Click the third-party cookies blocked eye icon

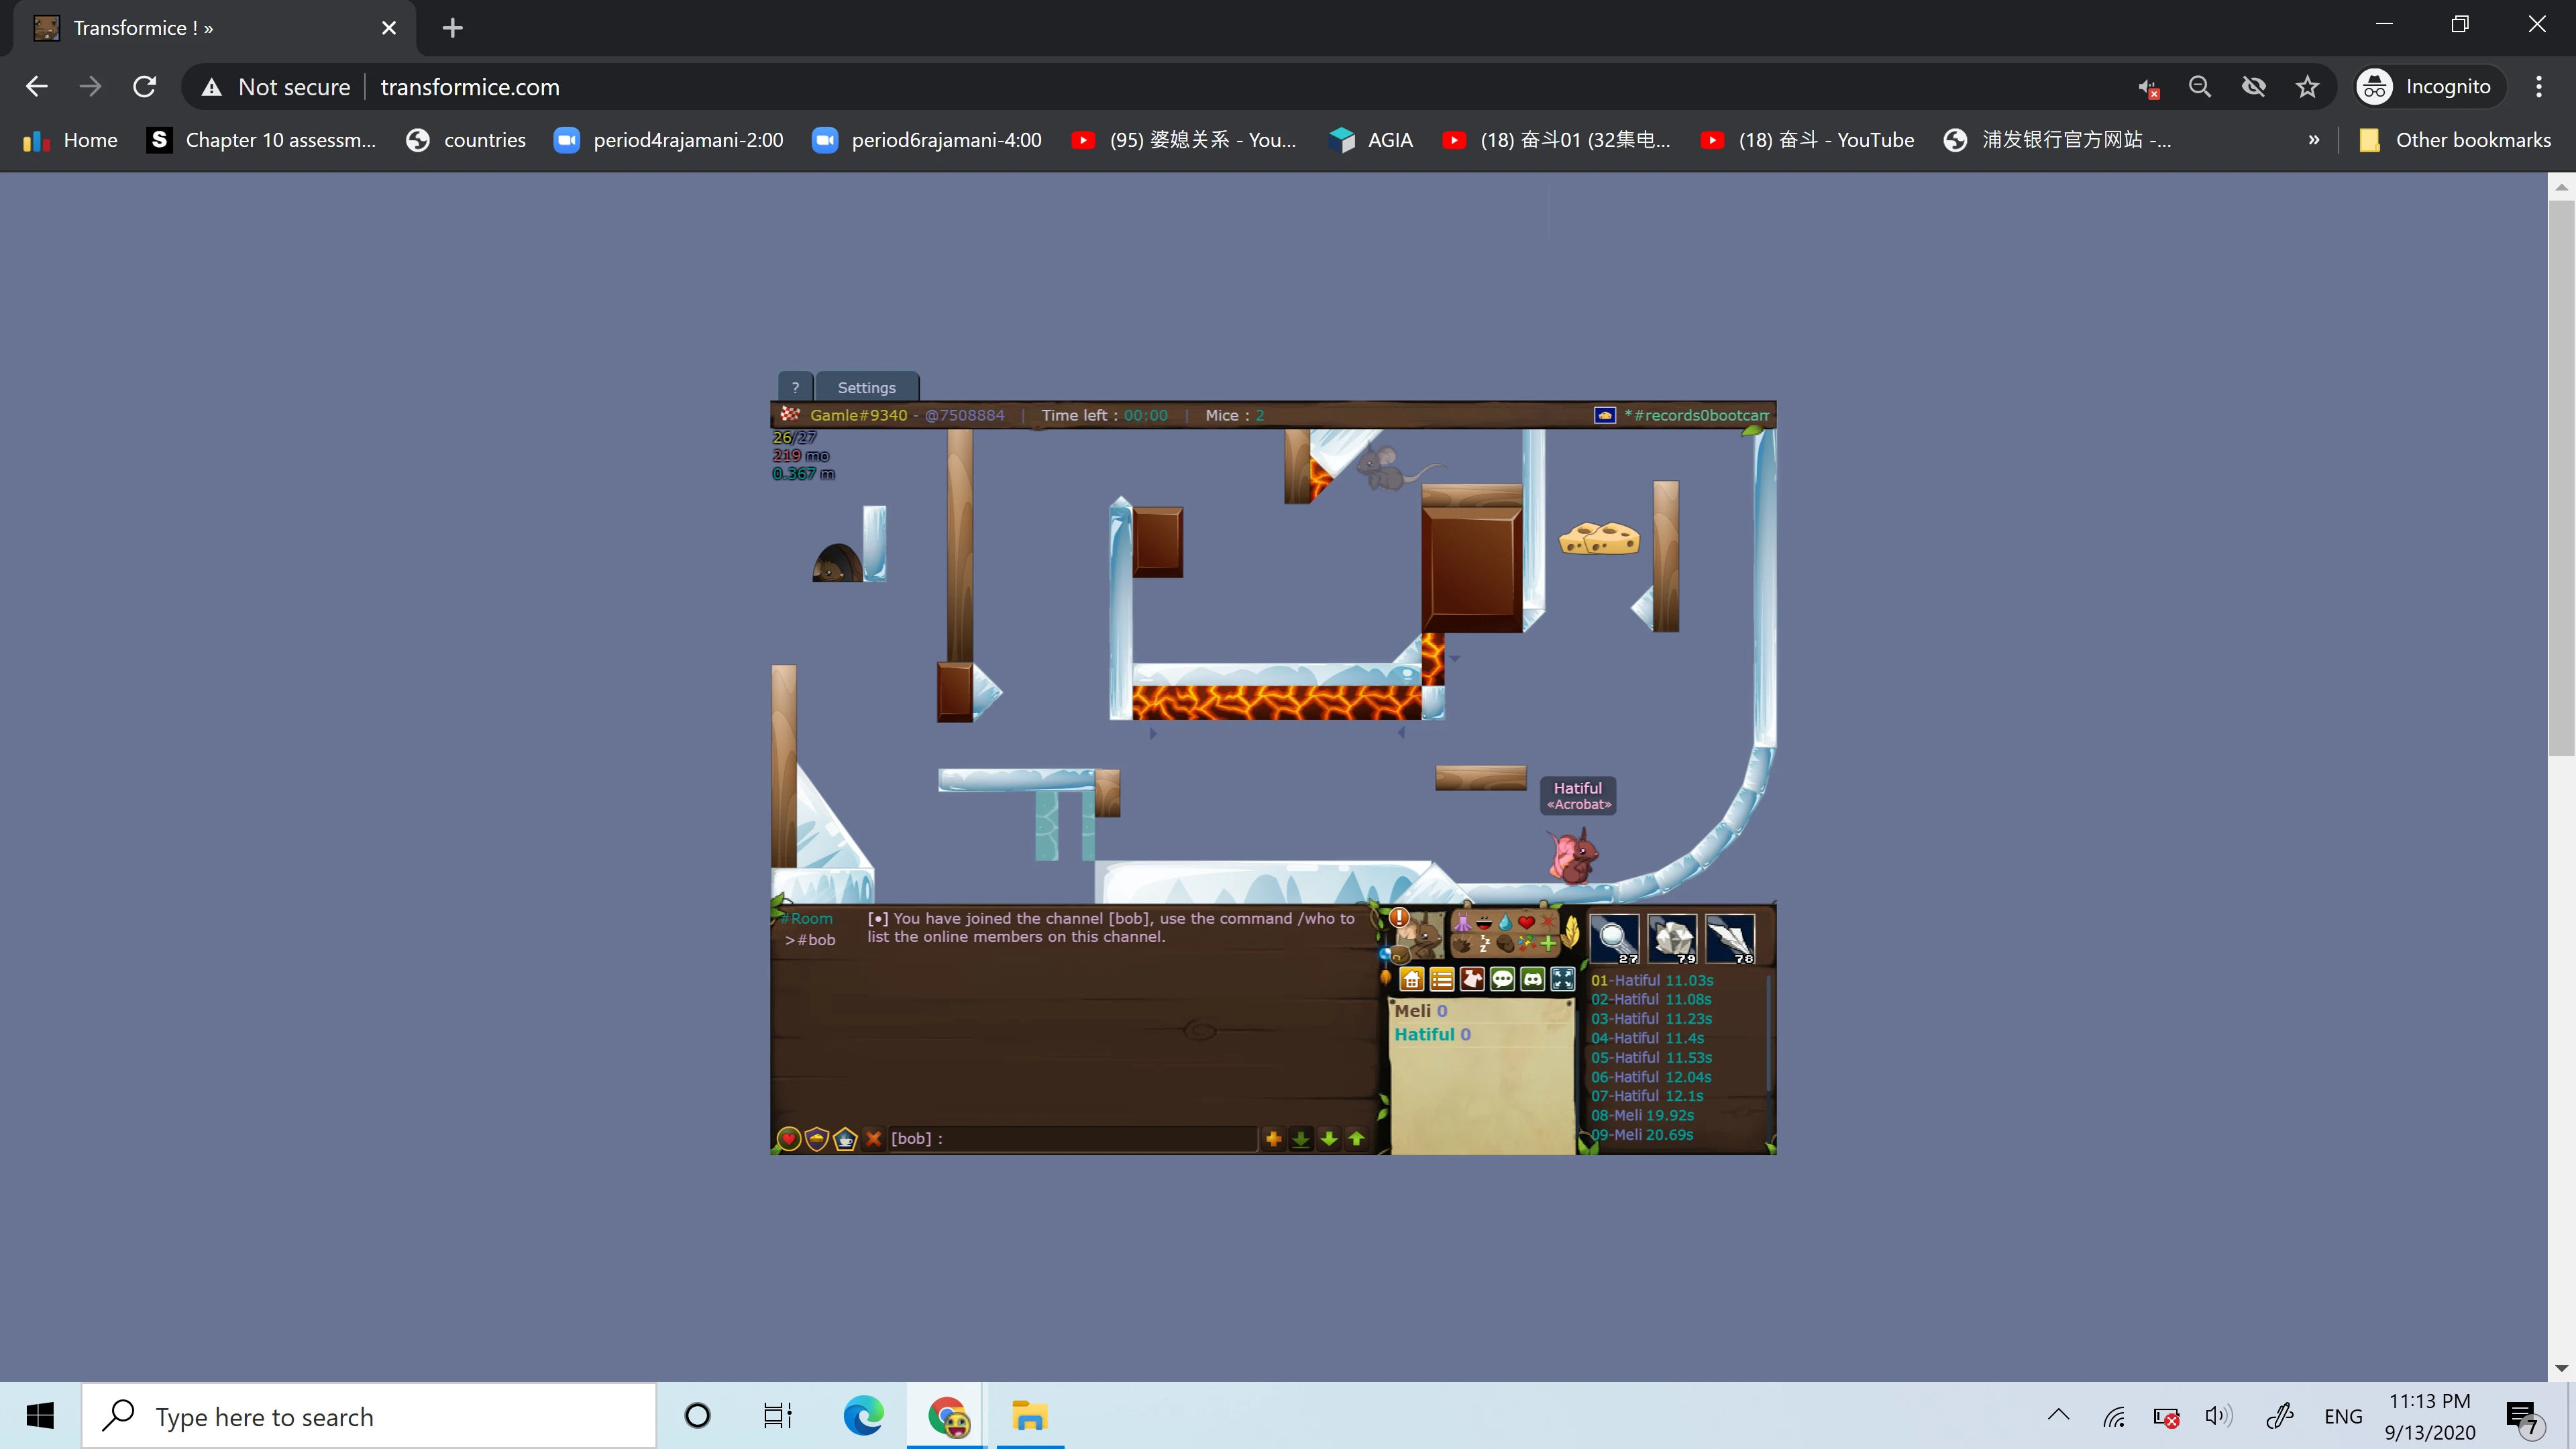(x=2254, y=87)
